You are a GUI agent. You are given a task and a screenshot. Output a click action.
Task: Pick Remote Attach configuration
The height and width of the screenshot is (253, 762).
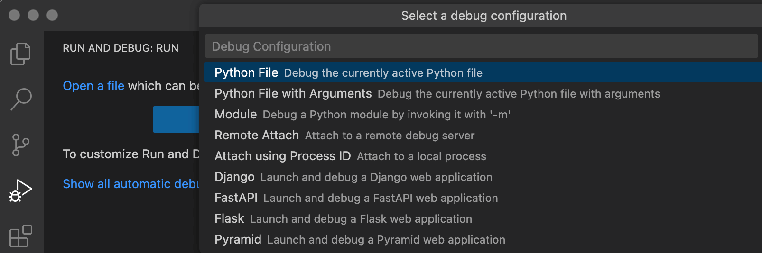click(257, 135)
